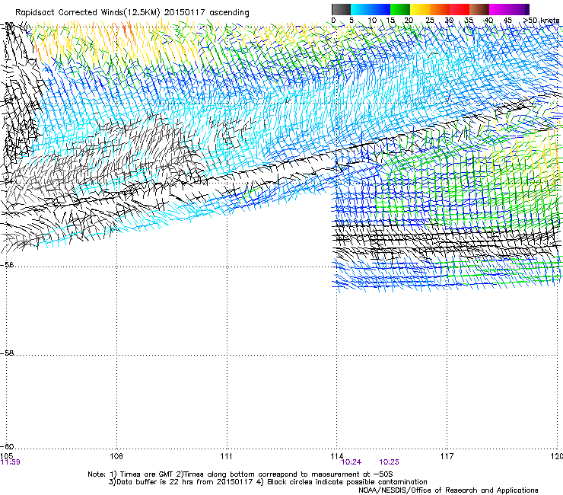Click the purple time stamp '11:59'
The image size is (563, 495).
tap(10, 462)
